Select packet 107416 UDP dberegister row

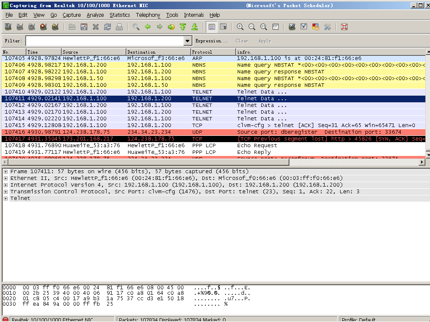click(214, 132)
